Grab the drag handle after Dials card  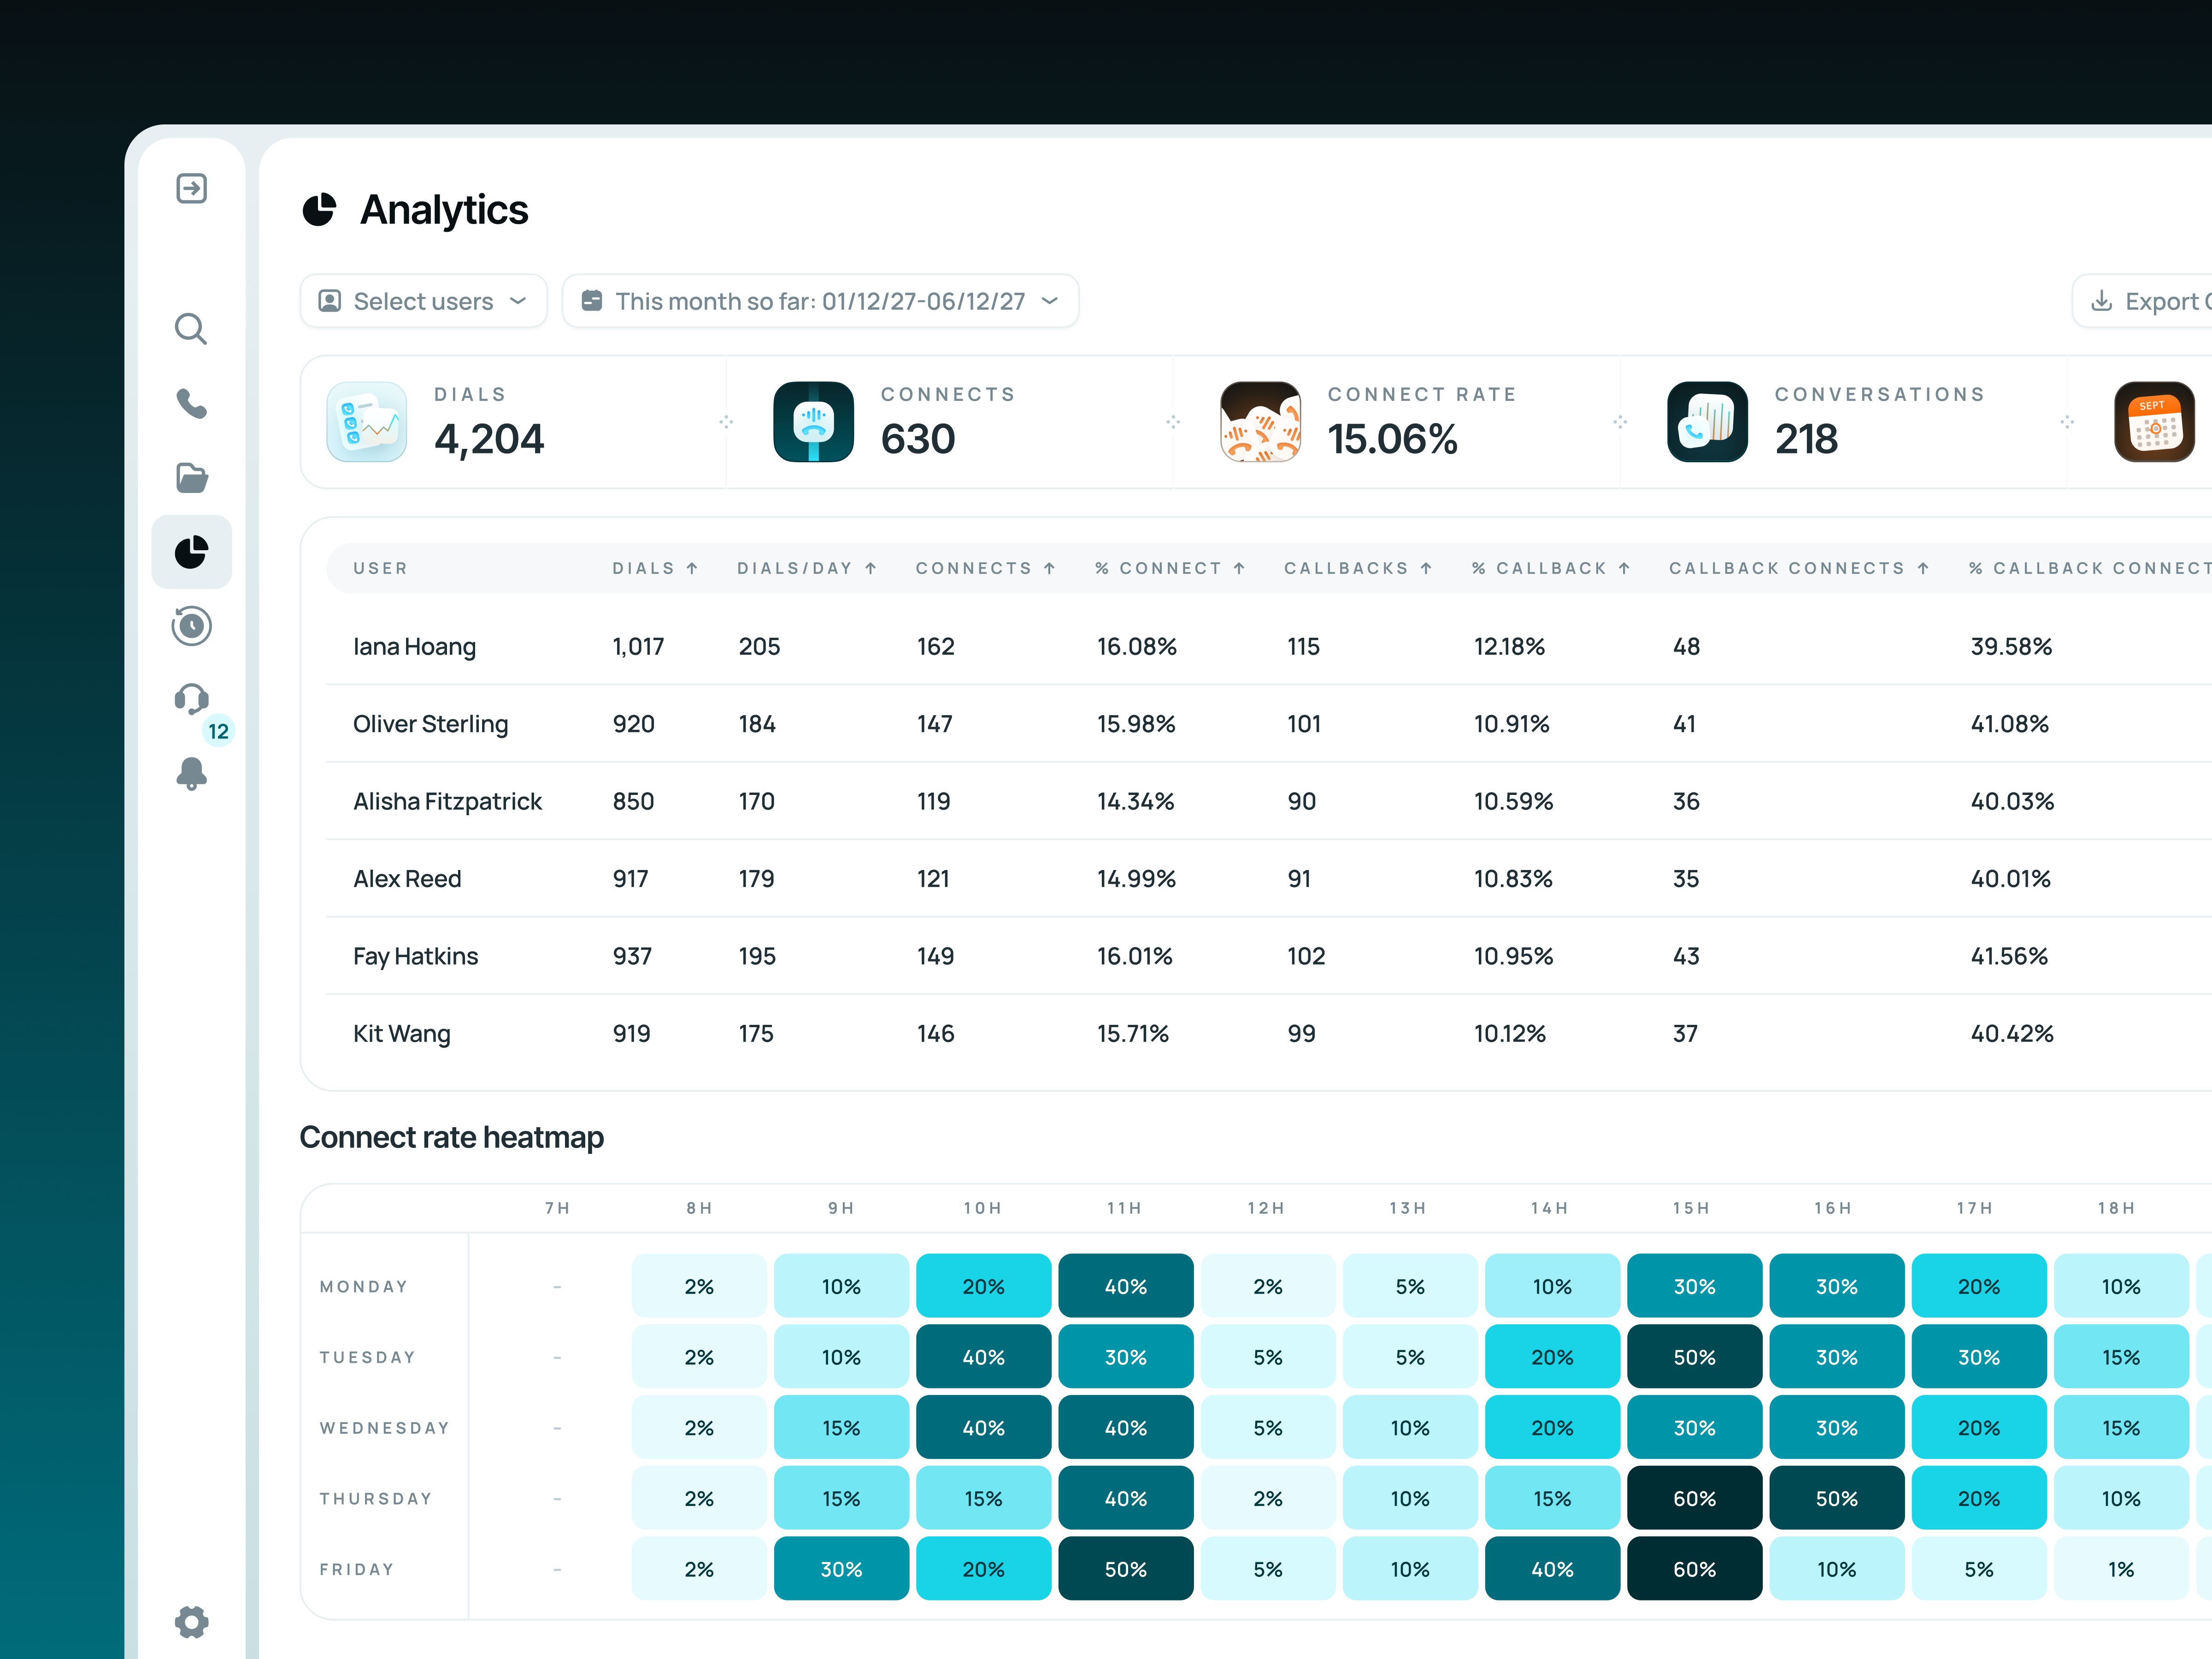726,422
